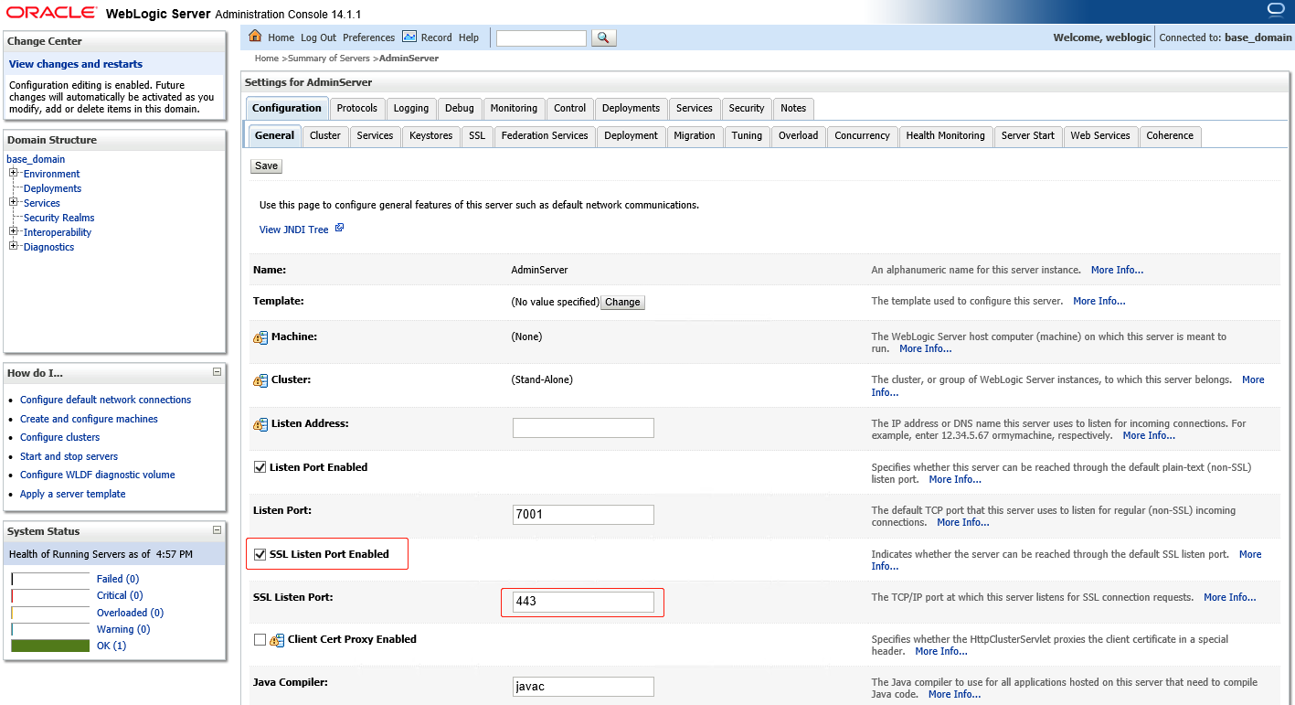Viewport: 1295px width, 705px height.
Task: Switch to the Keystores tab
Action: coord(430,135)
